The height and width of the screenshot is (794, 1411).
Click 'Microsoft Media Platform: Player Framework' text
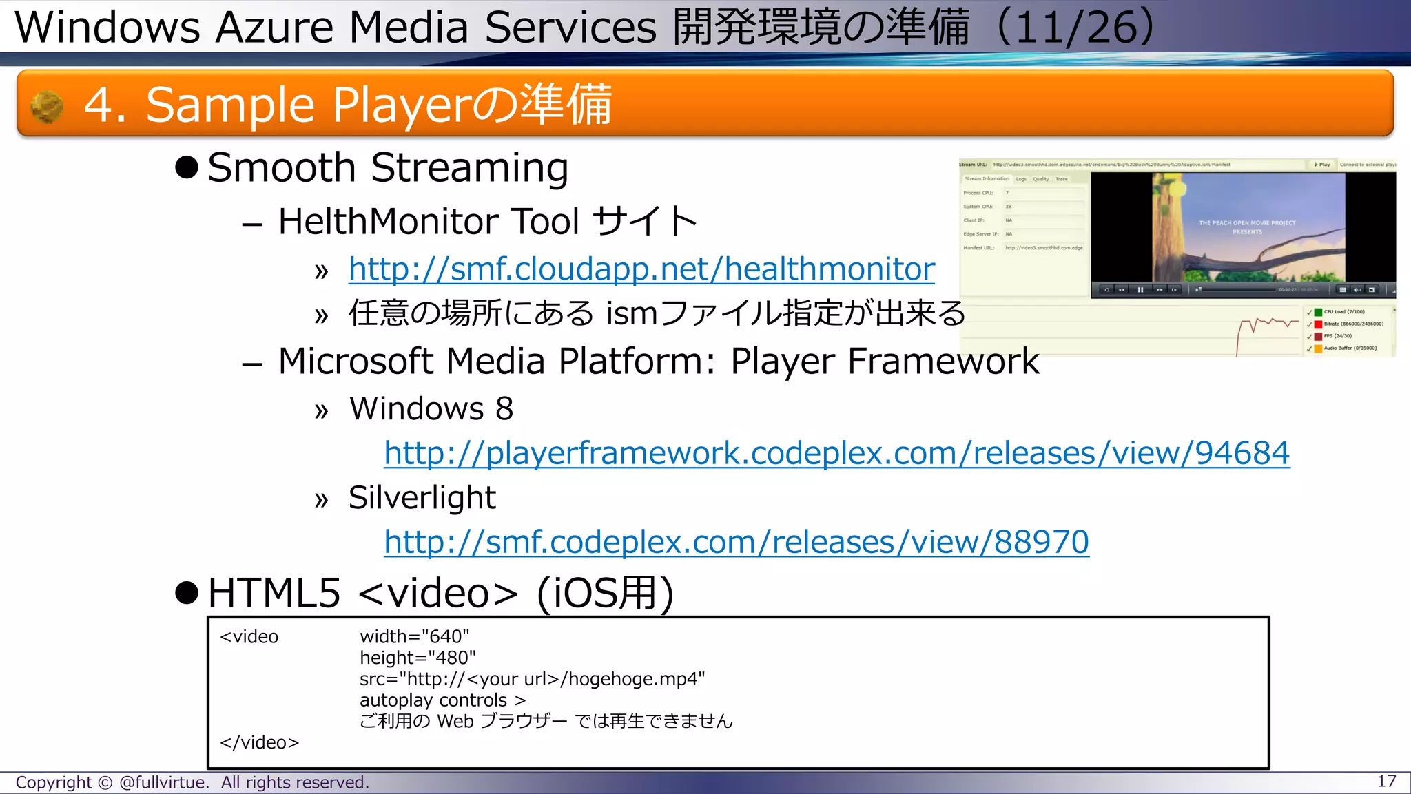click(659, 362)
